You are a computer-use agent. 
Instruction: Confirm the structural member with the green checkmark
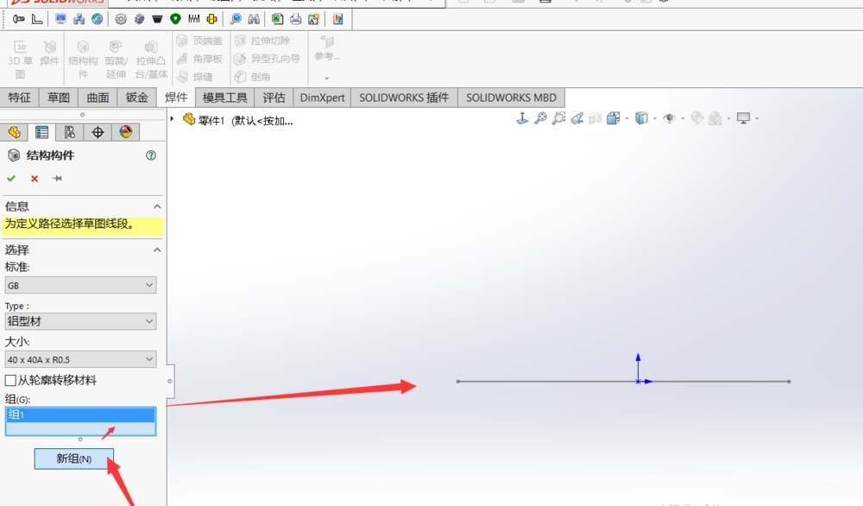(x=12, y=178)
